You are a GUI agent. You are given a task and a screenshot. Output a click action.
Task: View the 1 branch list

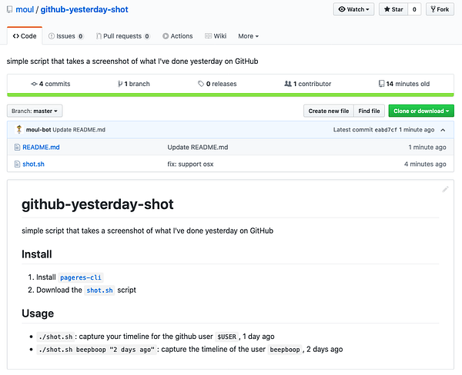click(133, 84)
